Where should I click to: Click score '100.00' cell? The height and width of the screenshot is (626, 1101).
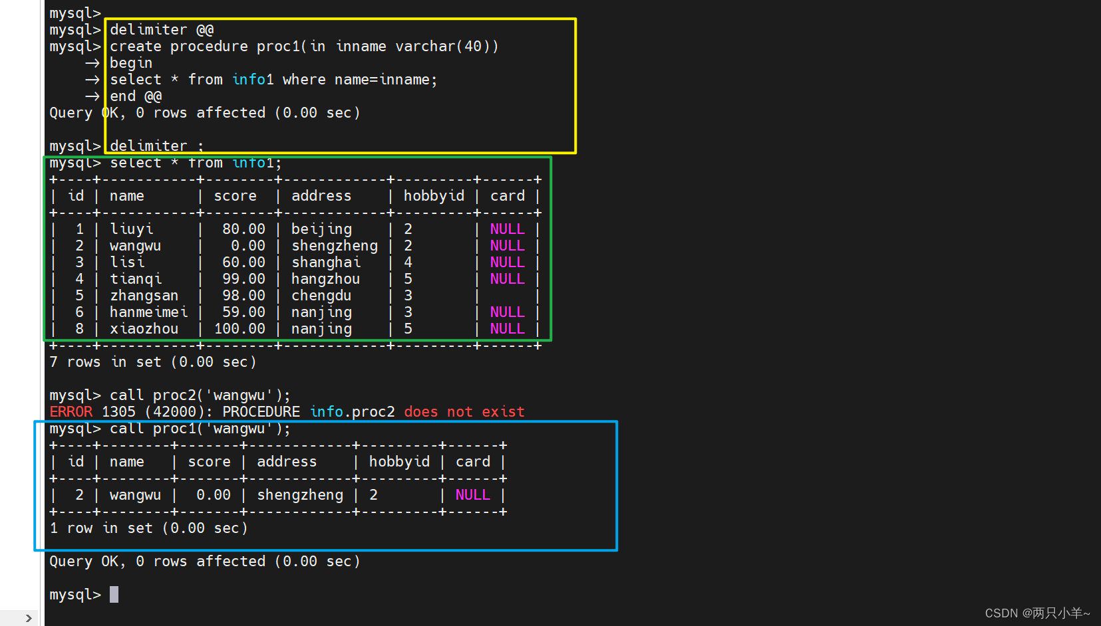(x=239, y=329)
